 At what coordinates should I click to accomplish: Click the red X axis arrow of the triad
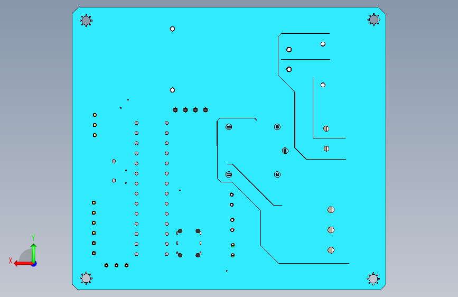[23, 264]
